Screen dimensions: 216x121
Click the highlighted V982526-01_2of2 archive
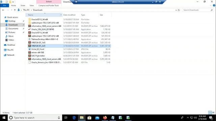[x=69, y=46]
